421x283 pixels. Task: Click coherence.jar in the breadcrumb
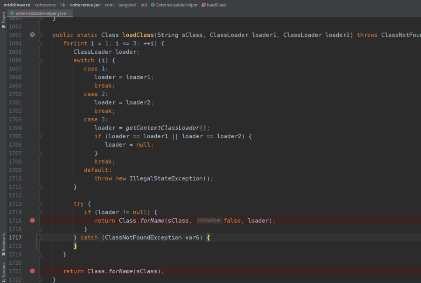coord(85,5)
